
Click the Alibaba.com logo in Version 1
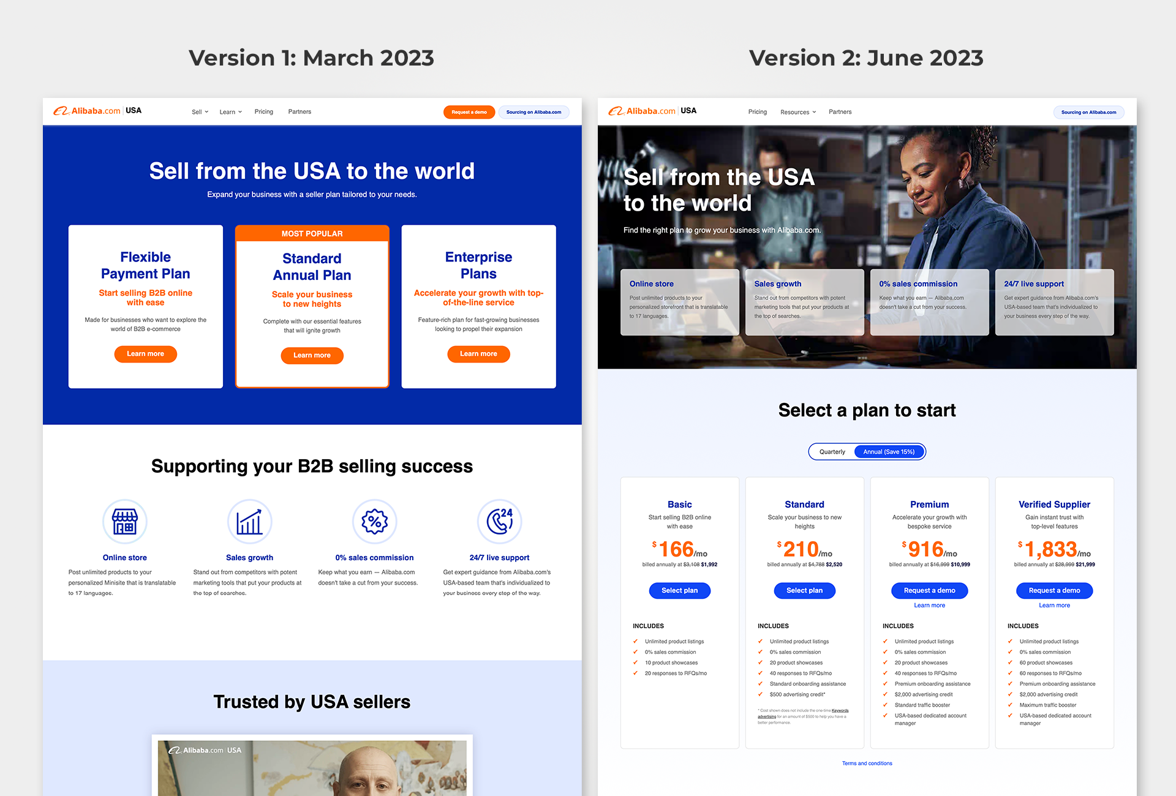pyautogui.click(x=97, y=111)
